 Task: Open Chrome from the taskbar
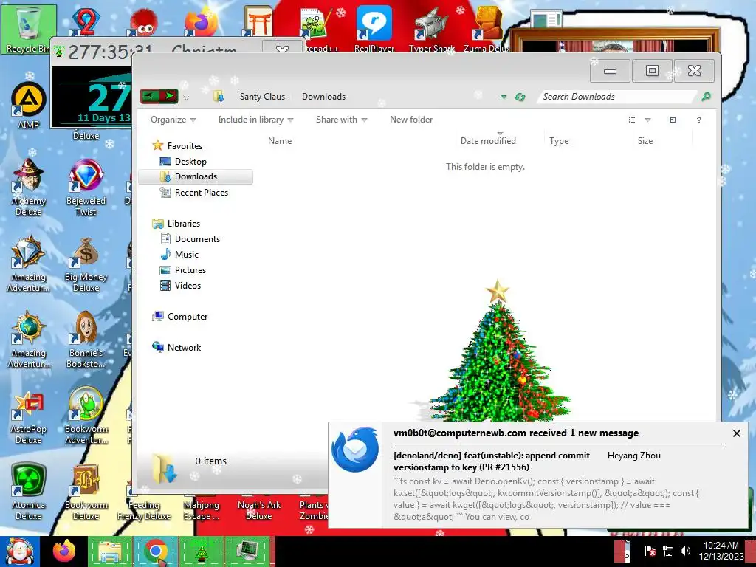pyautogui.click(x=155, y=551)
